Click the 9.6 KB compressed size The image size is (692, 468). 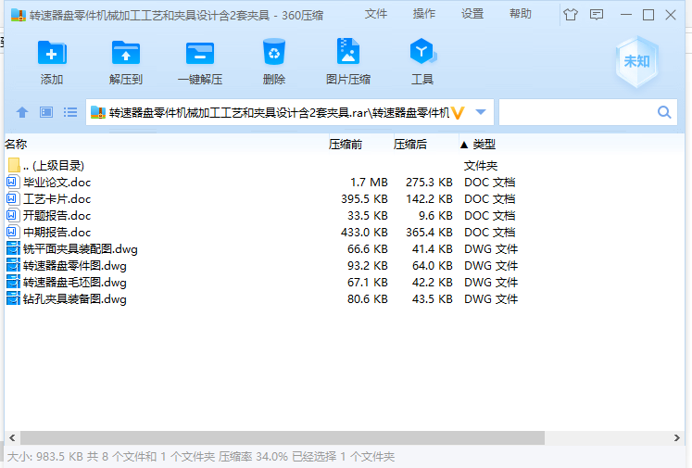pos(435,216)
